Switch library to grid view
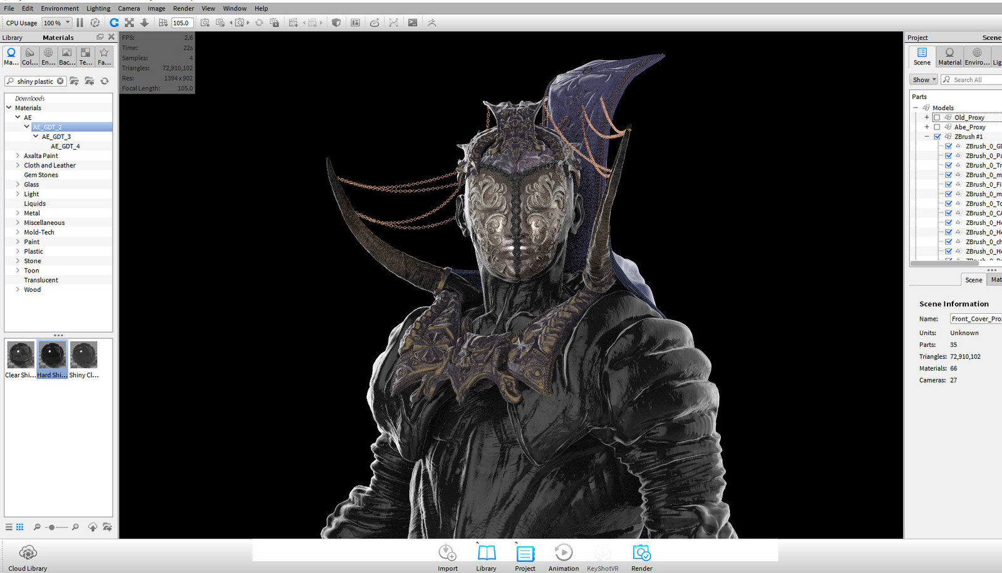Image resolution: width=1002 pixels, height=573 pixels. [20, 527]
